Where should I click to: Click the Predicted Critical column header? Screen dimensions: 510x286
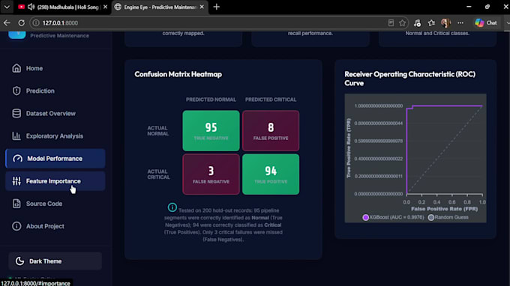pyautogui.click(x=271, y=100)
